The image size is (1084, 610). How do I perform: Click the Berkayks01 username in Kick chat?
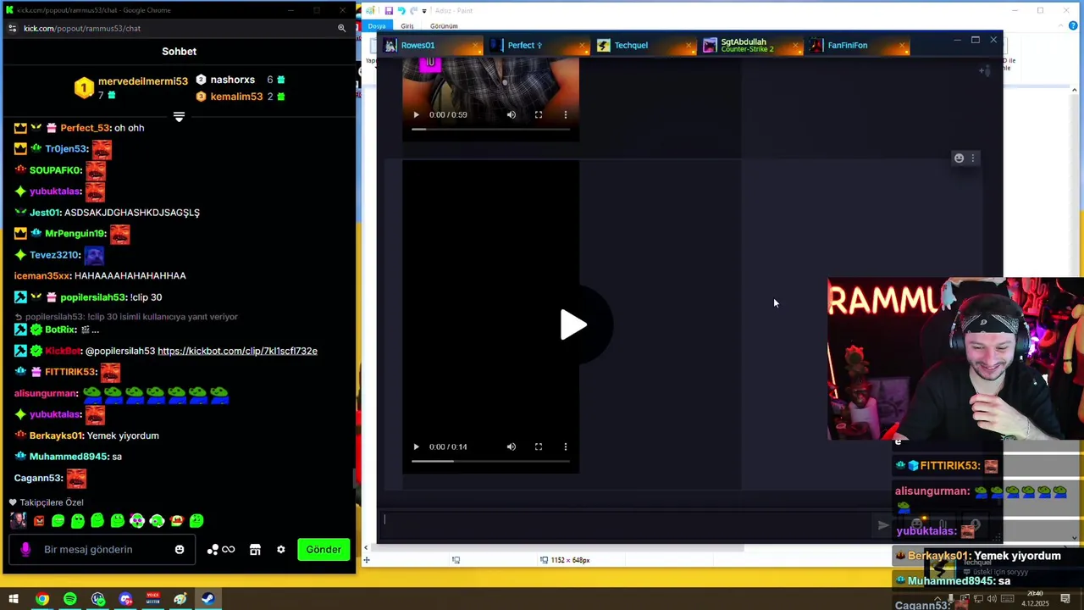(57, 435)
